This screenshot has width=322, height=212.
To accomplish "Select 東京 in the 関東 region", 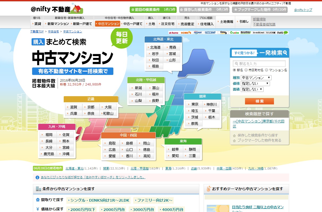I will click(194, 104).
